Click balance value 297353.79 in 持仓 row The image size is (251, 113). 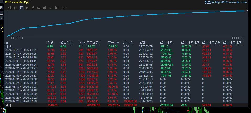(146, 46)
